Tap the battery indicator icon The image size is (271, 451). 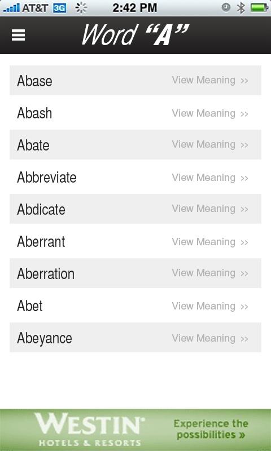[259, 8]
